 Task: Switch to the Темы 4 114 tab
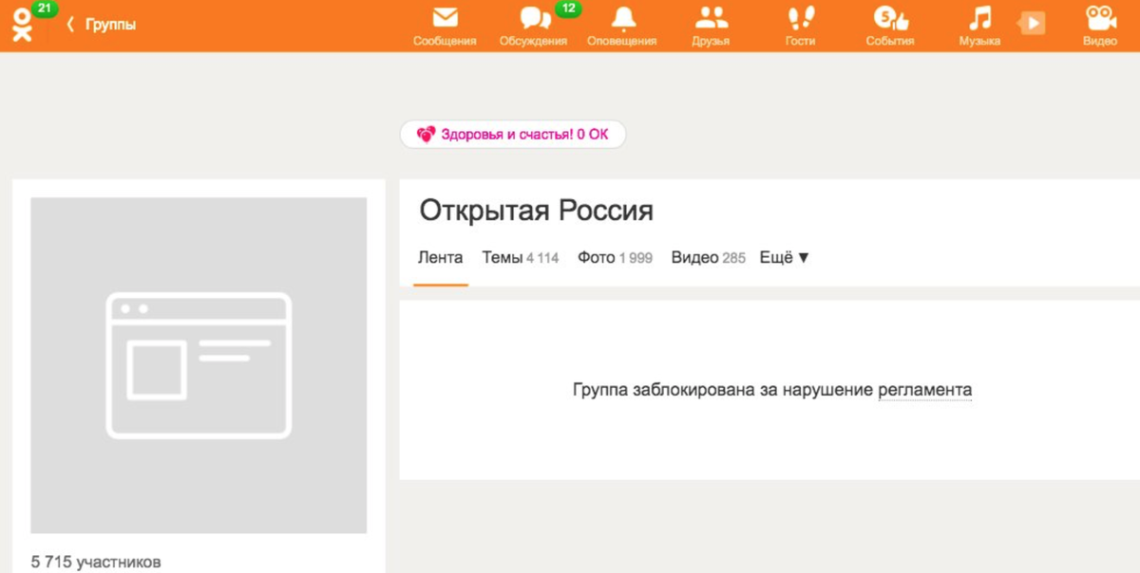click(x=521, y=257)
